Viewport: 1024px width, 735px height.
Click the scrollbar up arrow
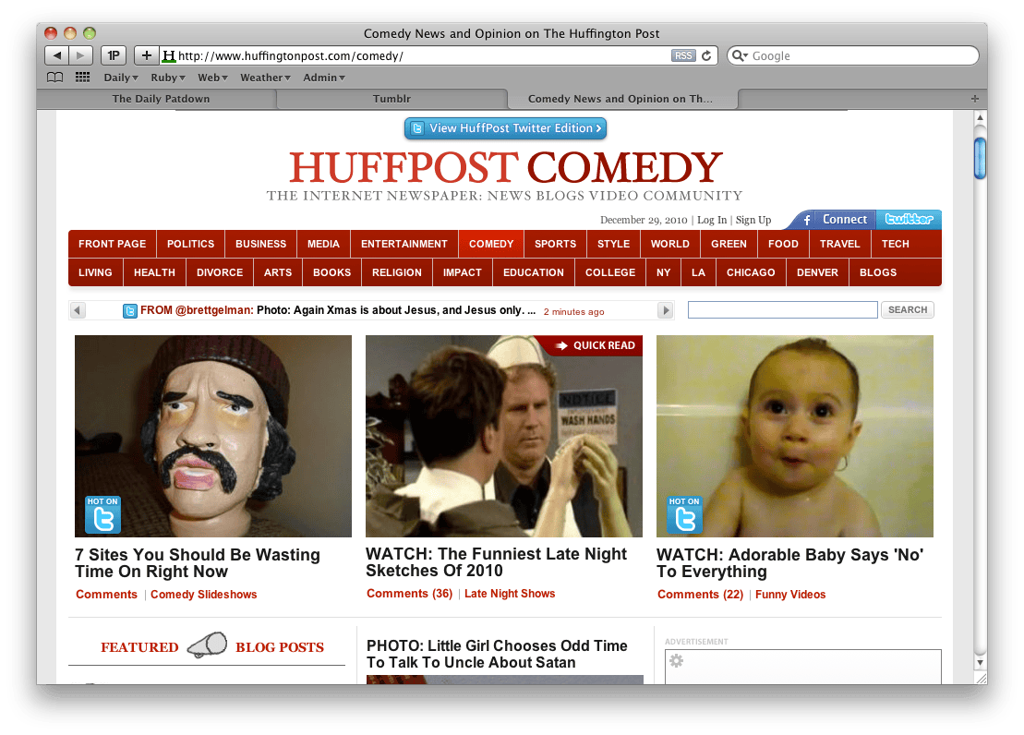pos(980,117)
